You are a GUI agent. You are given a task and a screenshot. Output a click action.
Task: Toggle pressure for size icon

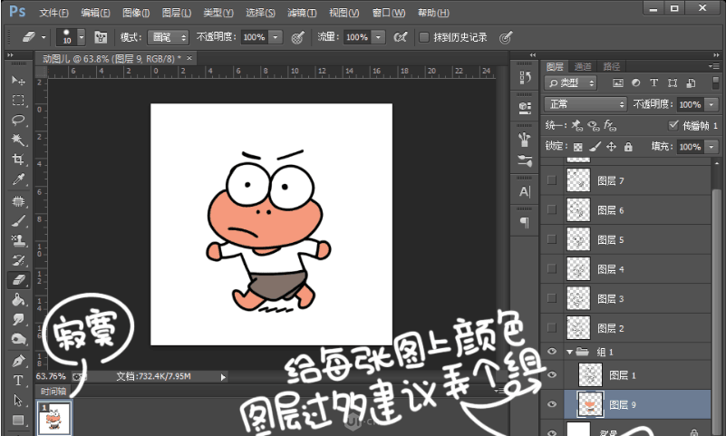(506, 37)
